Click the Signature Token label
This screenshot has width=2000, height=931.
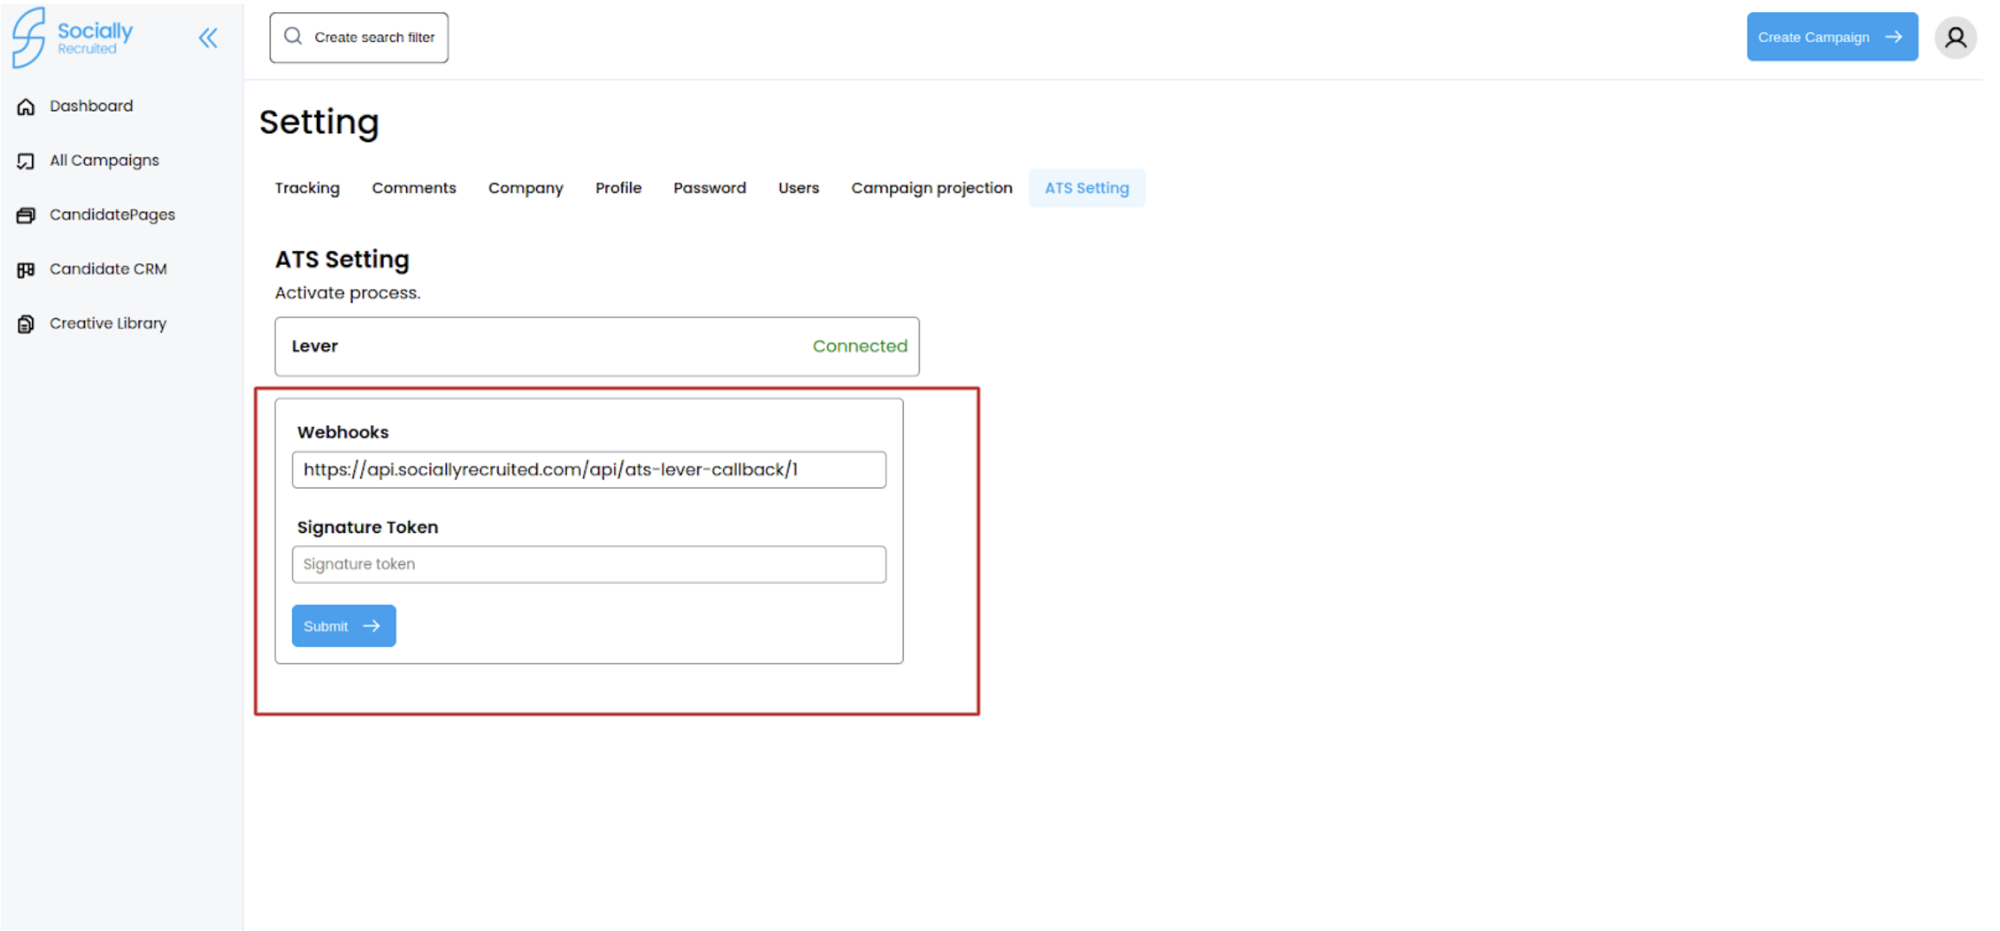point(367,527)
